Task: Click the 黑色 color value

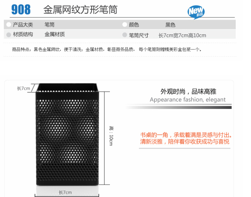Action: coord(170,25)
